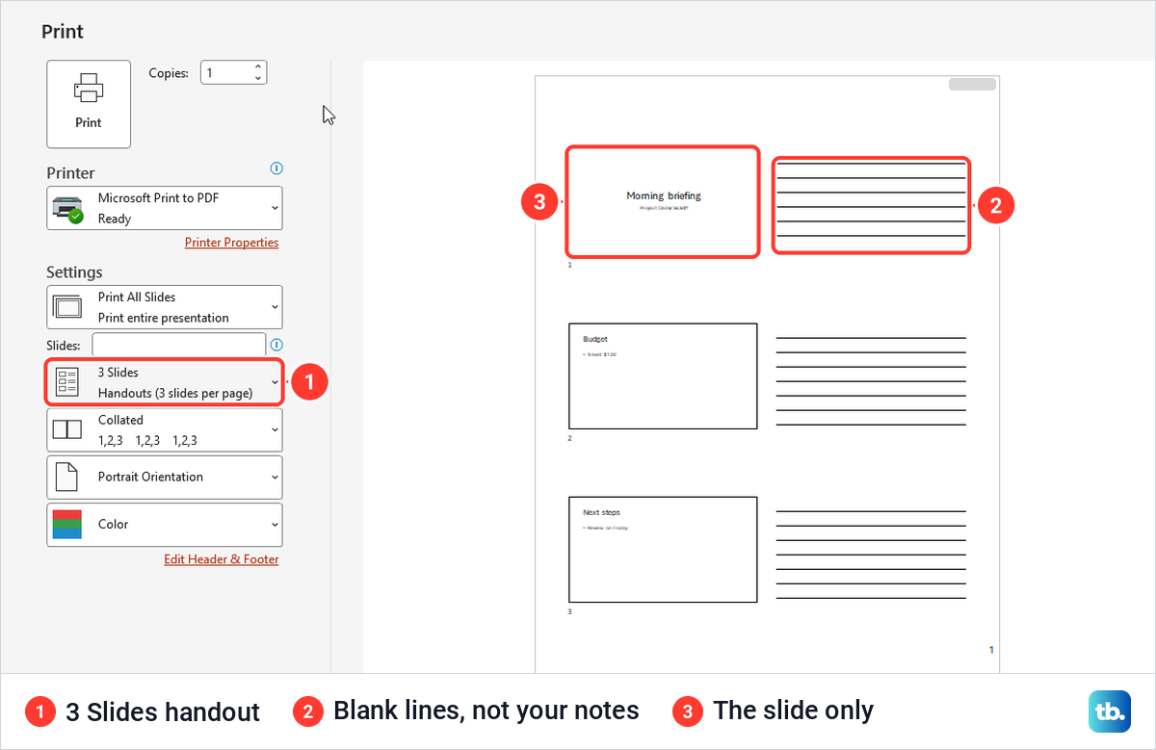This screenshot has height=750, width=1156.
Task: Open the Print All Slides dropdown
Action: (x=165, y=307)
